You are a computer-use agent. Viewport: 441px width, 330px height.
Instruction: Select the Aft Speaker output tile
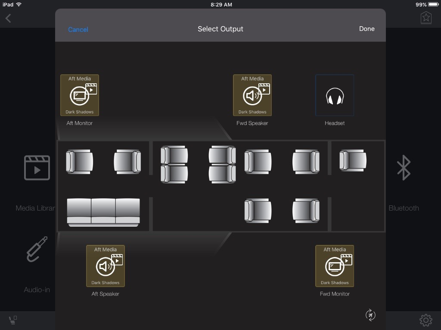pos(106,266)
